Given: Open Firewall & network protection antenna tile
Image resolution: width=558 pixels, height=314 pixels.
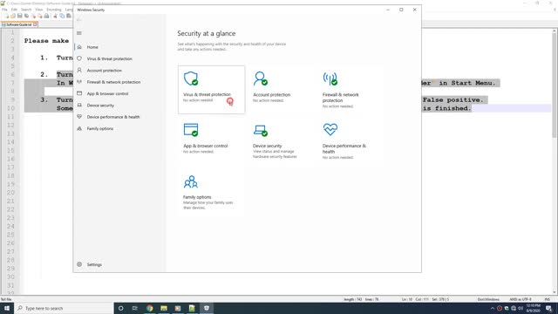Looking at the screenshot, I should click(x=350, y=89).
